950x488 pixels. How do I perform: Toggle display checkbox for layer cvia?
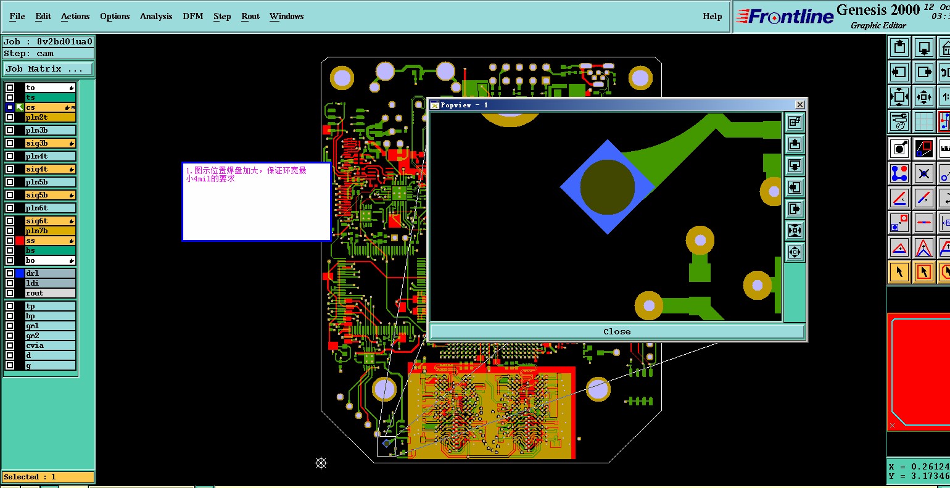tap(10, 345)
